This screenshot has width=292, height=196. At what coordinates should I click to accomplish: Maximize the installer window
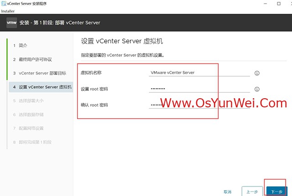point(279,4)
